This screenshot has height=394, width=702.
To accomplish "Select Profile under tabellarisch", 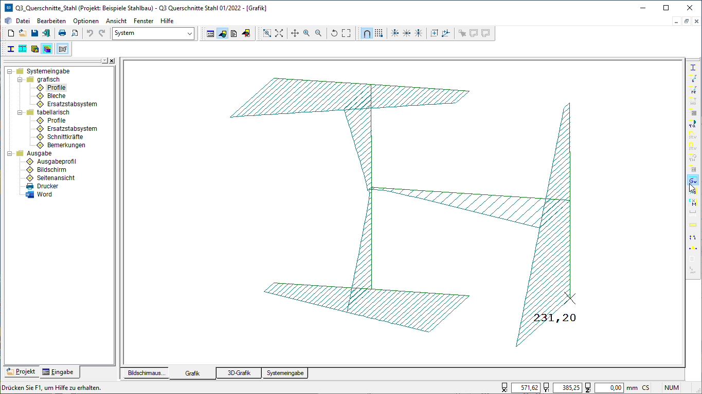I will click(x=56, y=121).
